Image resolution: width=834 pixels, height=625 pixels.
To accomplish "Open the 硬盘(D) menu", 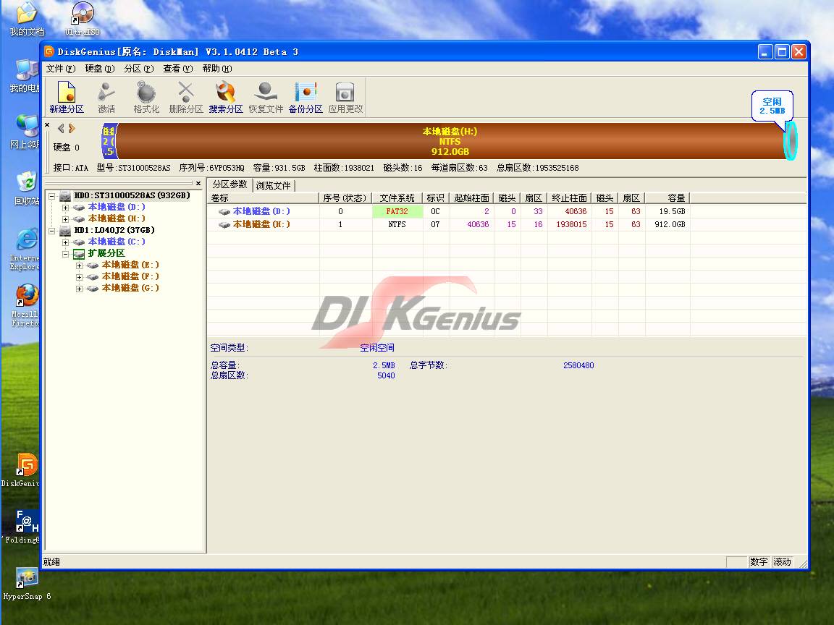I will [x=99, y=69].
